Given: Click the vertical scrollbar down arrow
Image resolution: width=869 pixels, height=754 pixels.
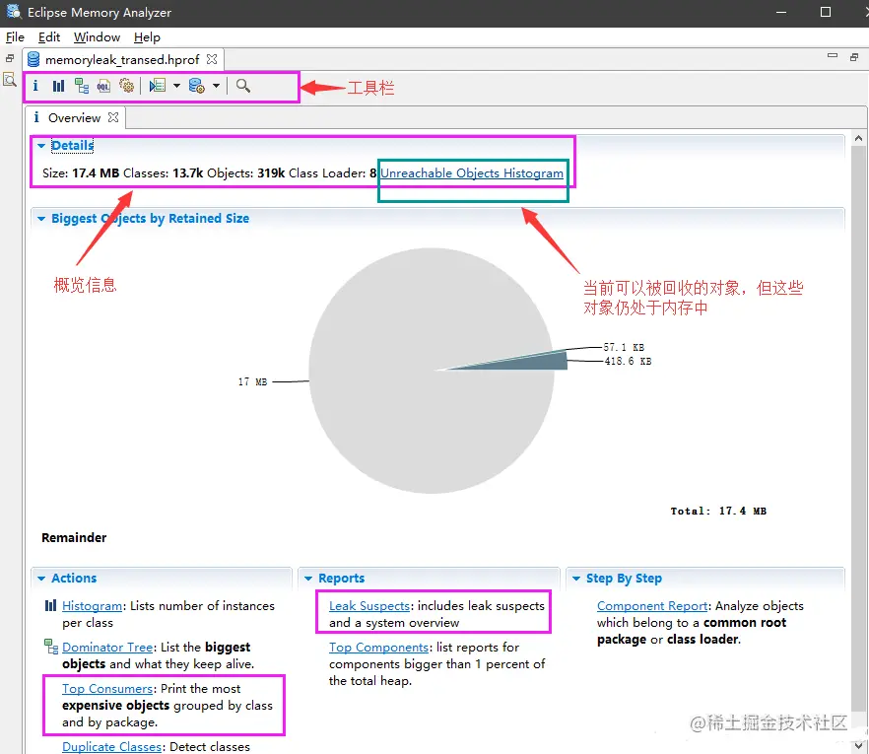Looking at the screenshot, I should (858, 745).
